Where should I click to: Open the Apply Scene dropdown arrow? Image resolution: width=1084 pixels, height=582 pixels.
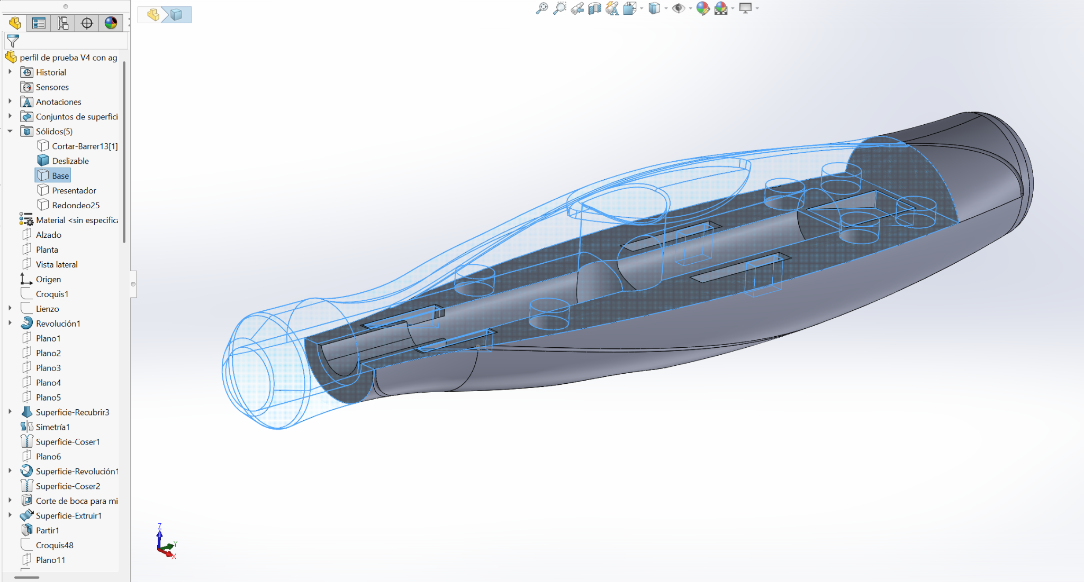(x=733, y=8)
